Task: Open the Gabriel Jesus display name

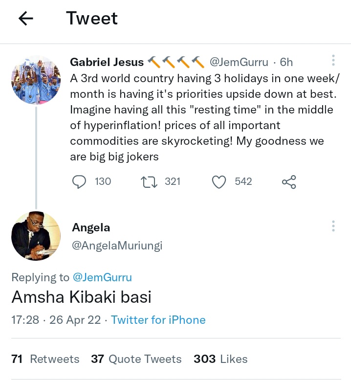Action: pyautogui.click(x=107, y=62)
